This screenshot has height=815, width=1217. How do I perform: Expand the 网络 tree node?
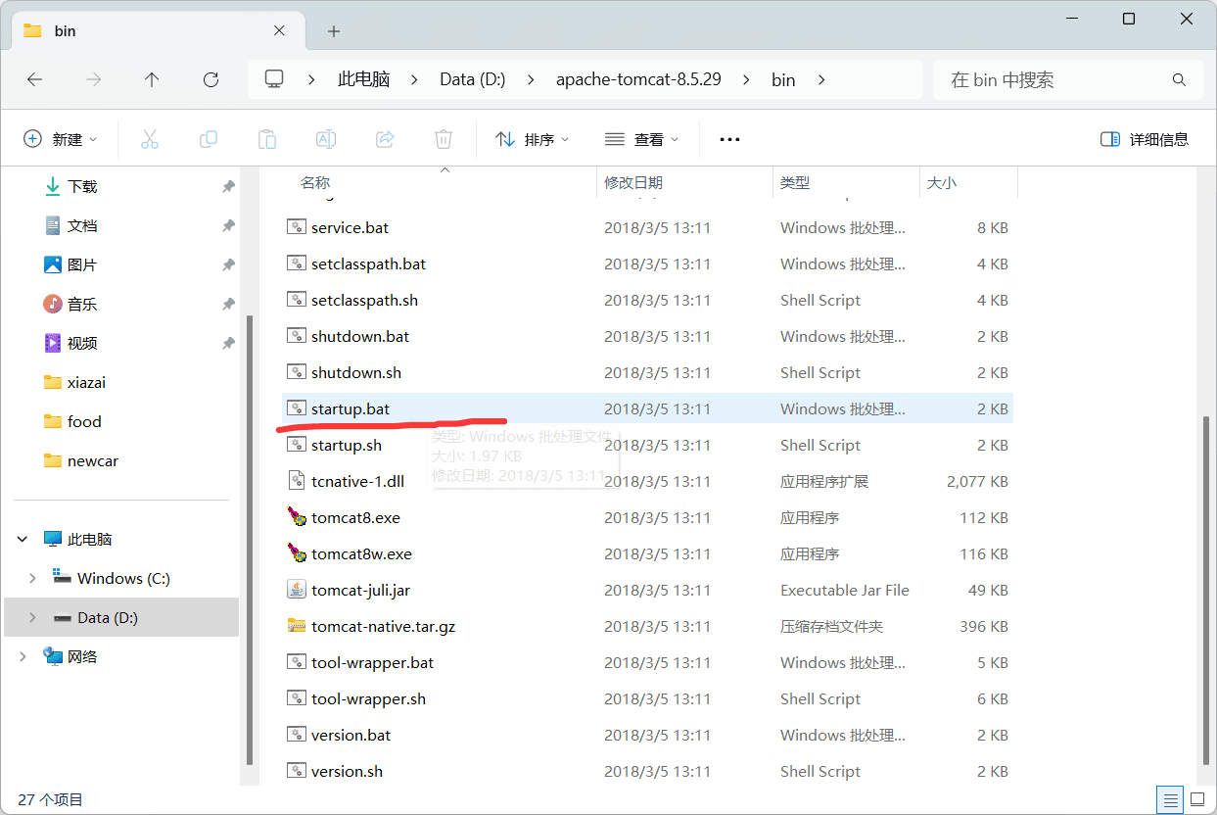23,656
